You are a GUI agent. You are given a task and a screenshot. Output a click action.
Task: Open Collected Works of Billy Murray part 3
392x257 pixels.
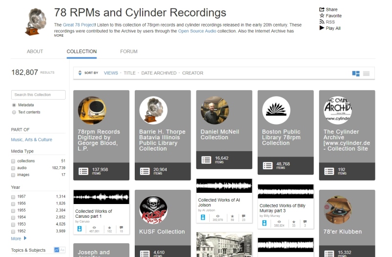pyautogui.click(x=282, y=208)
